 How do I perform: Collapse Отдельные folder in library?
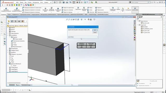pyautogui.click(x=138, y=25)
